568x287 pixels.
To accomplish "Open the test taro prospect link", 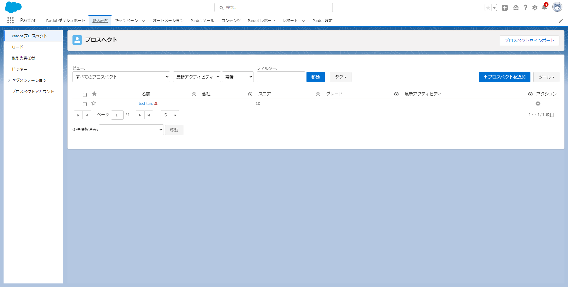I will click(x=146, y=103).
